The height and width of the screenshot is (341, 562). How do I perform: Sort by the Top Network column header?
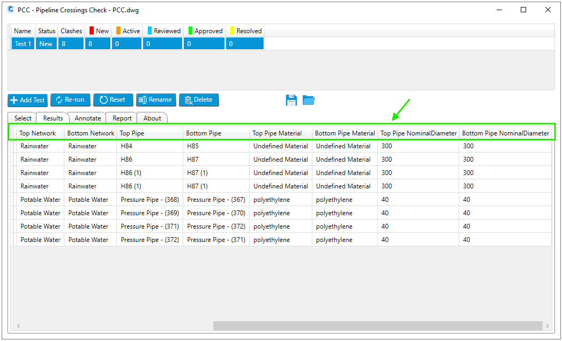pyautogui.click(x=40, y=133)
